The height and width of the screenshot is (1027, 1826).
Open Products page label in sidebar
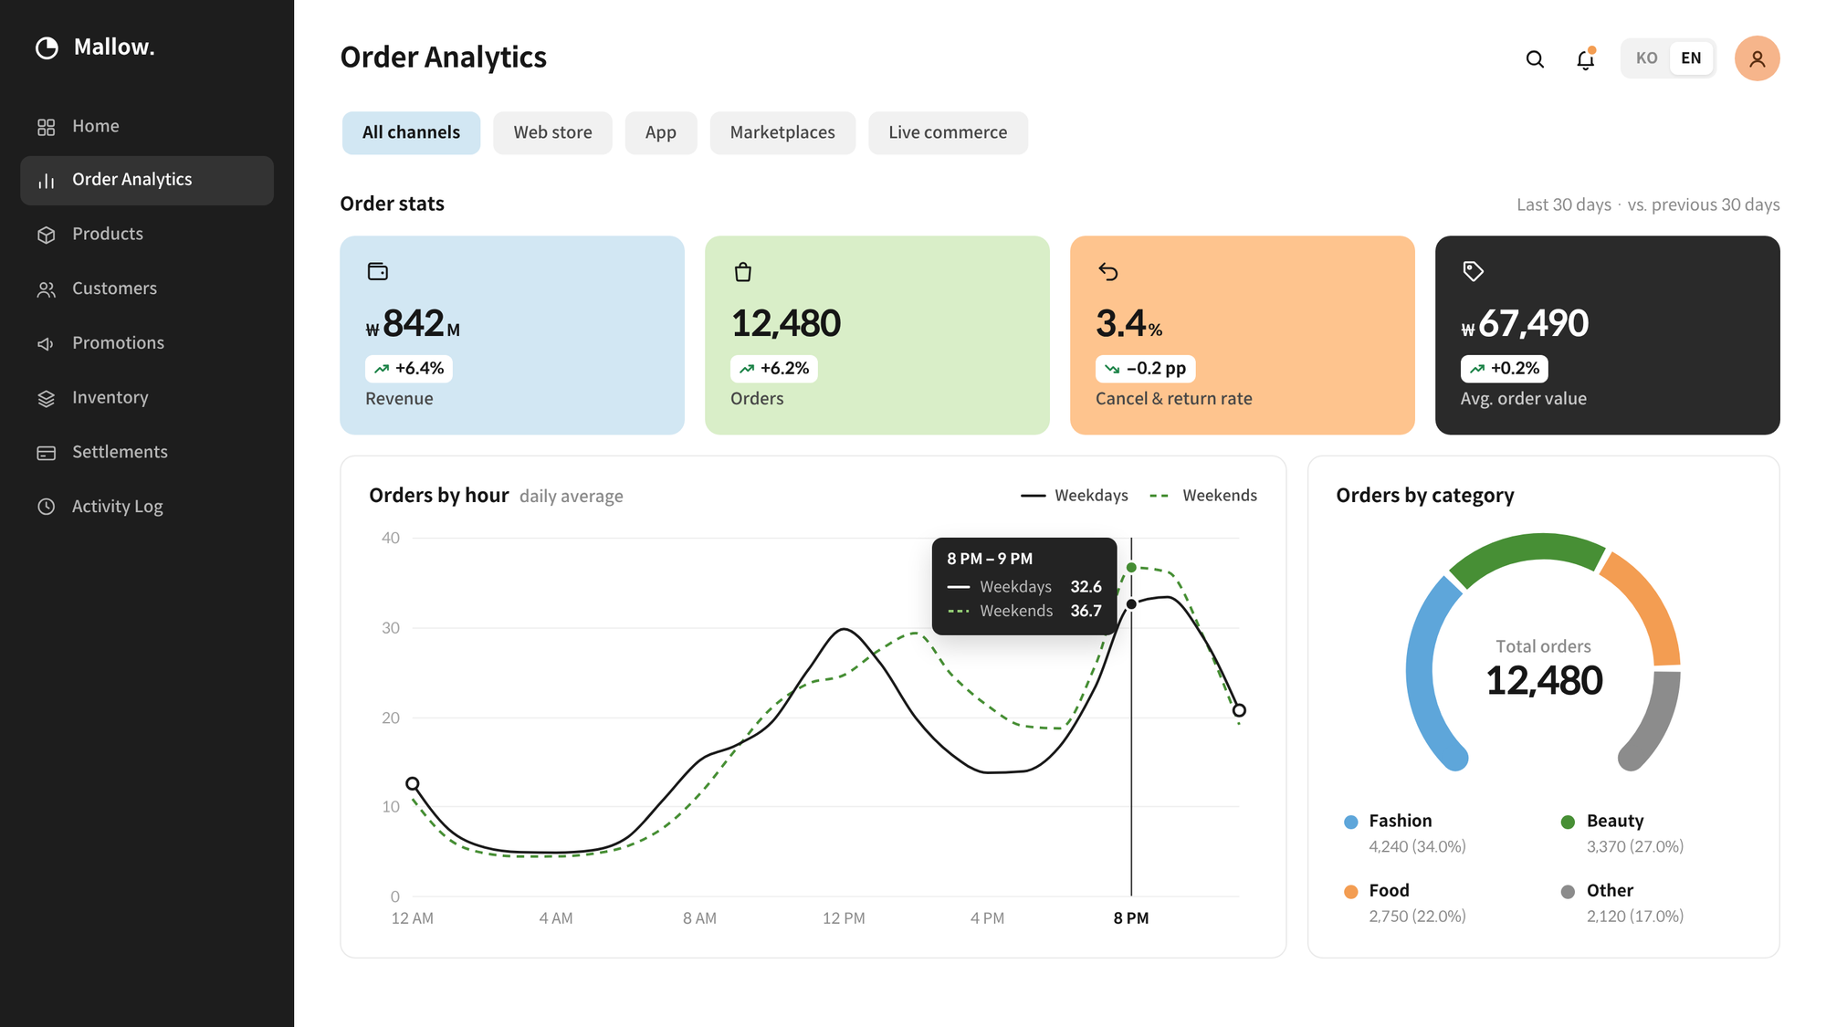click(108, 235)
